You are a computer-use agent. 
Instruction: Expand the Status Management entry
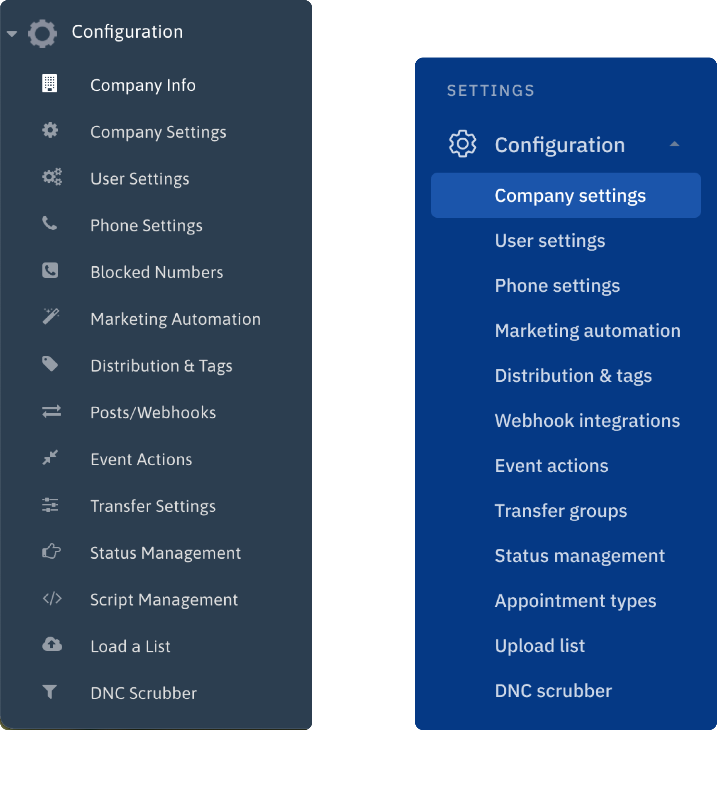pos(165,553)
